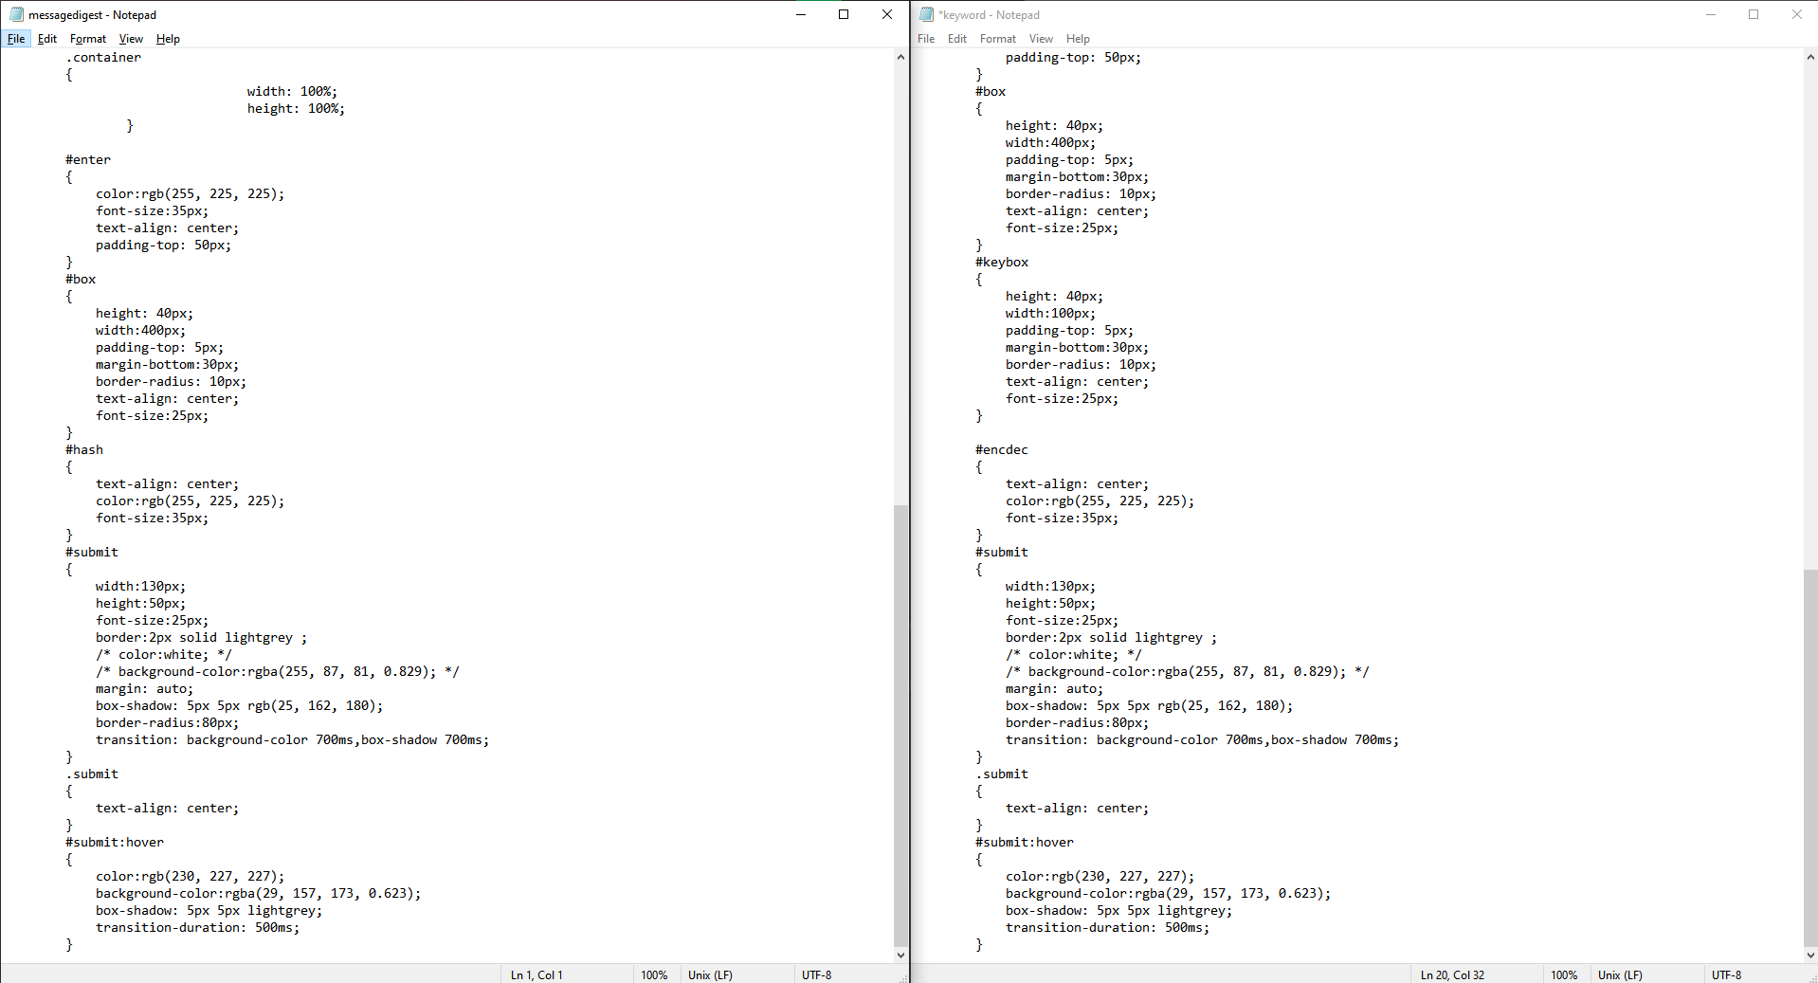
Task: Click the keyword Notepad title bar icon
Action: 926,14
